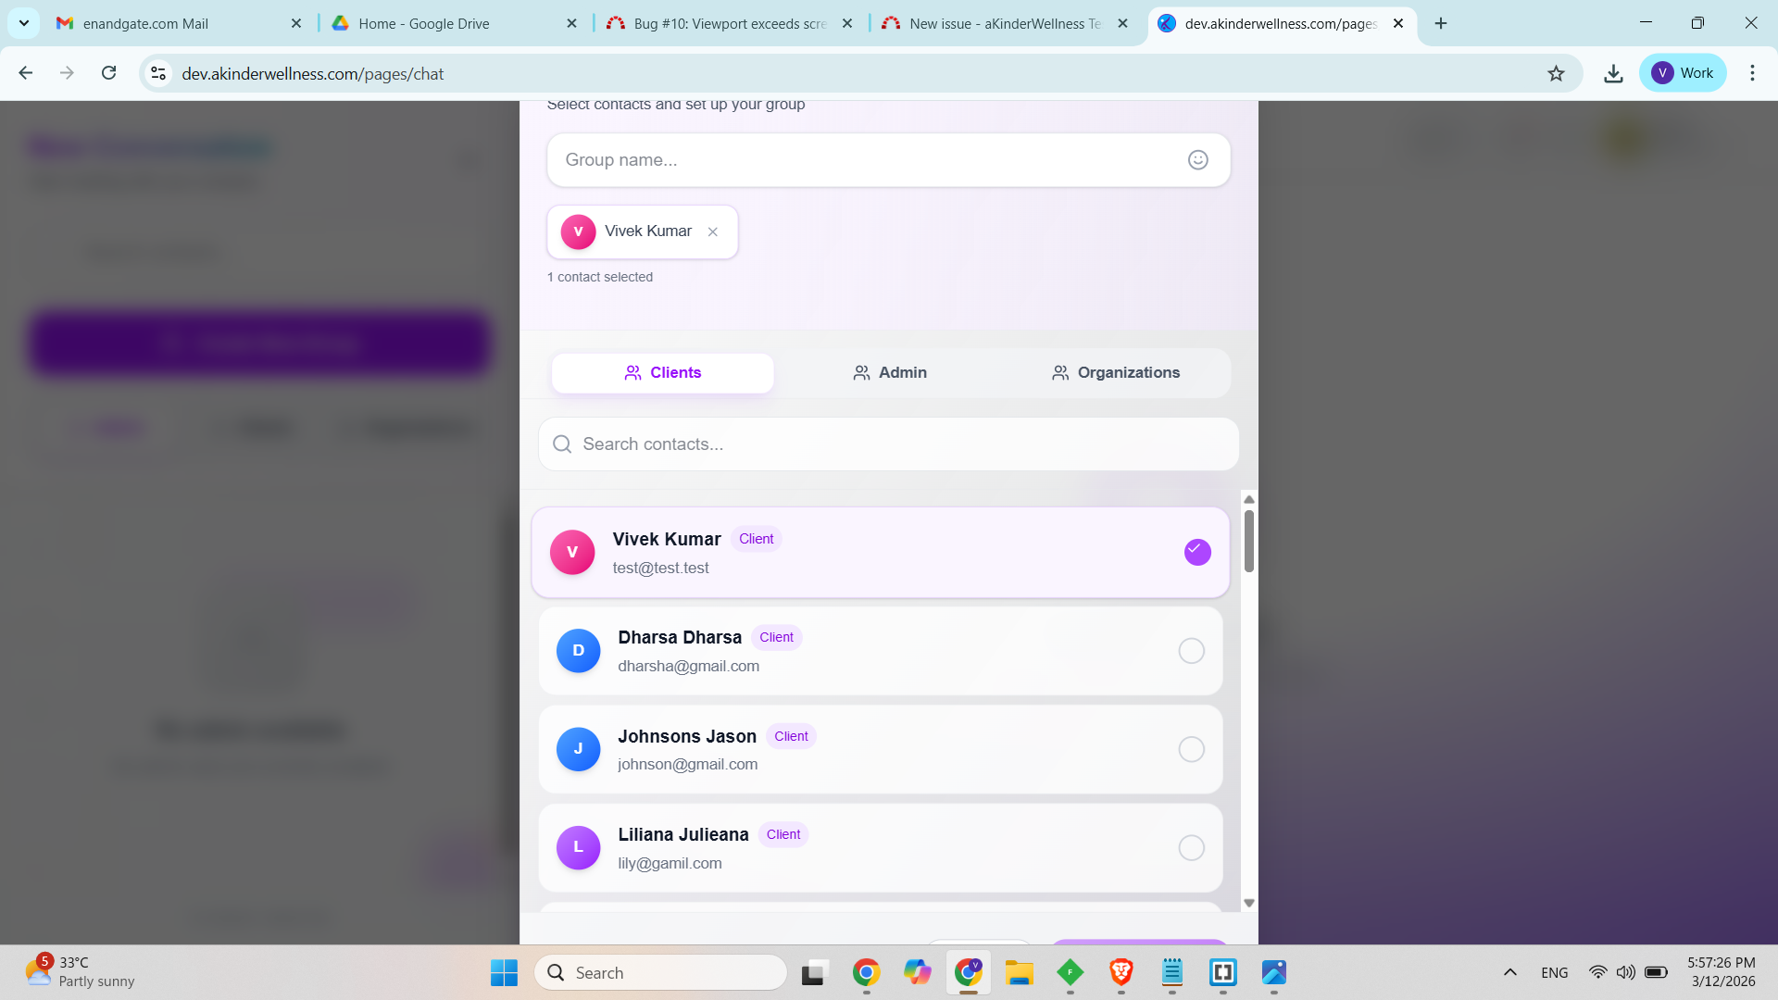Bookmark this page with star icon
This screenshot has height=1000, width=1778.
[1556, 74]
